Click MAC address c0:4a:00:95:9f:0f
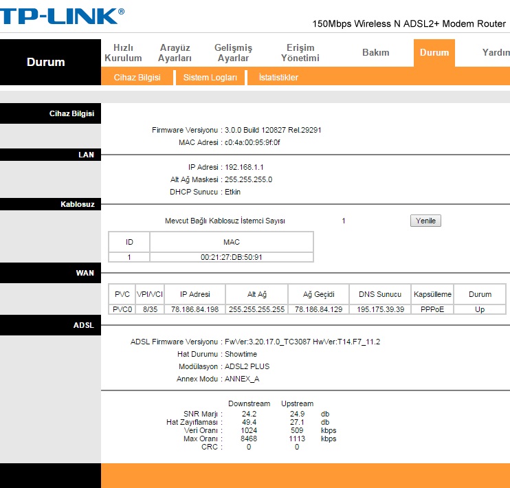This screenshot has width=510, height=488. click(252, 142)
